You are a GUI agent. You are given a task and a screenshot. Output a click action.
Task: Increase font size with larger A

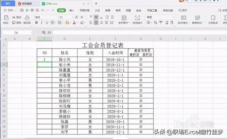77,17
